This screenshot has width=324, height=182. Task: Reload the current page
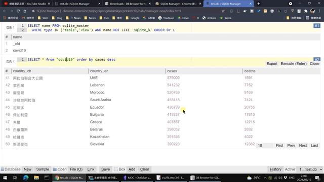(x=18, y=11)
